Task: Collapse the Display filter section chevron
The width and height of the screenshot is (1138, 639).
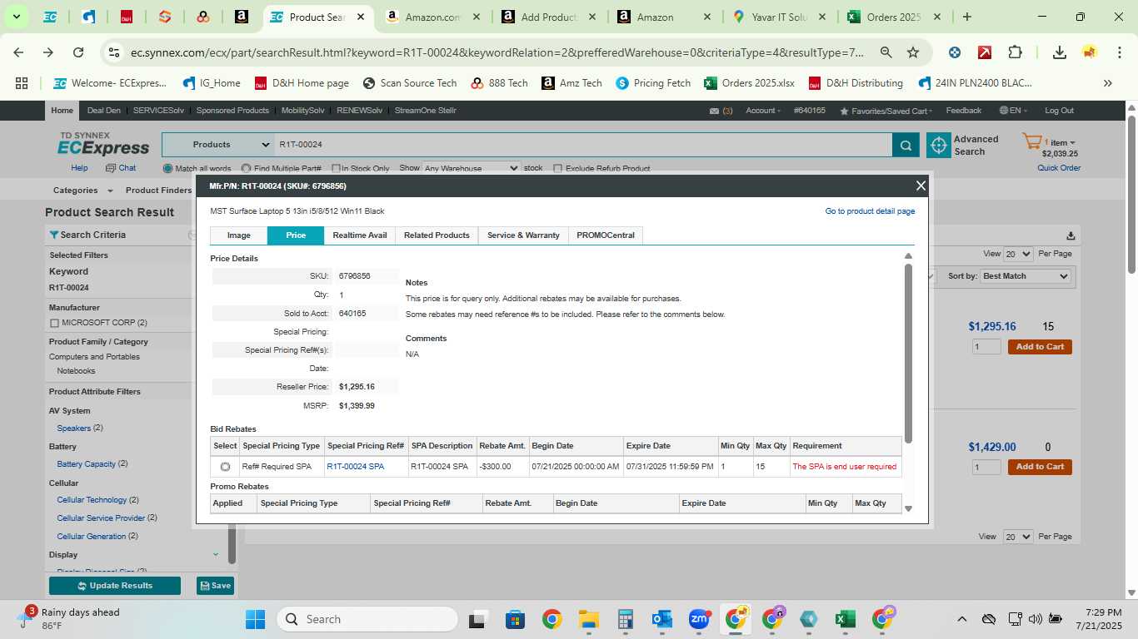Action: tap(216, 554)
